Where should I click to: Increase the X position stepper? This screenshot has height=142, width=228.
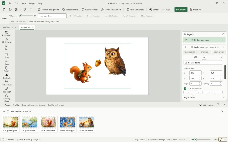(x=200, y=72)
